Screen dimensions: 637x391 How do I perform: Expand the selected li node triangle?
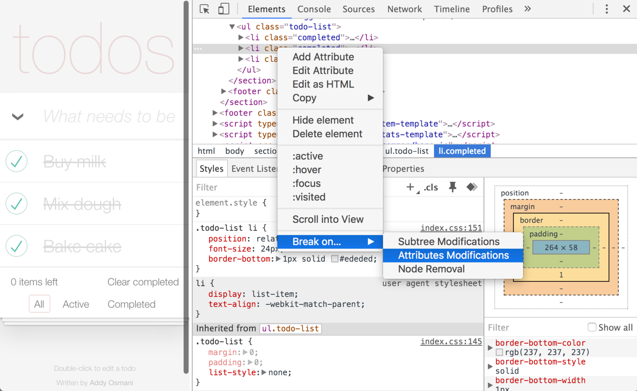241,48
